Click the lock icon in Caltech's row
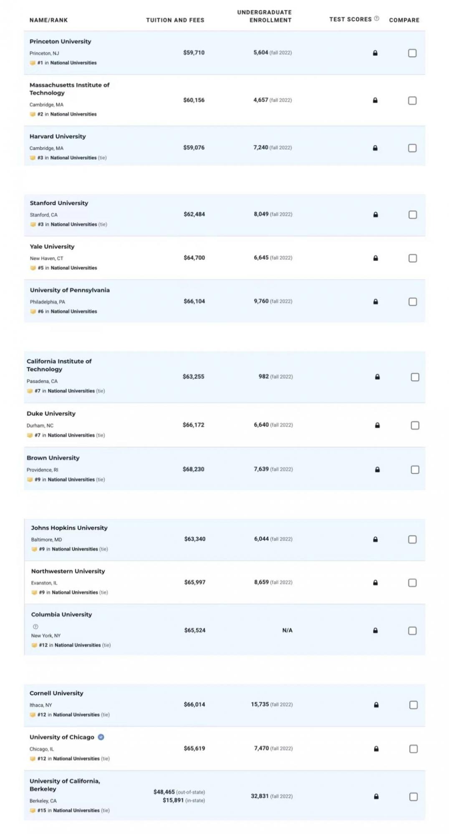The width and height of the screenshot is (449, 834). point(377,377)
